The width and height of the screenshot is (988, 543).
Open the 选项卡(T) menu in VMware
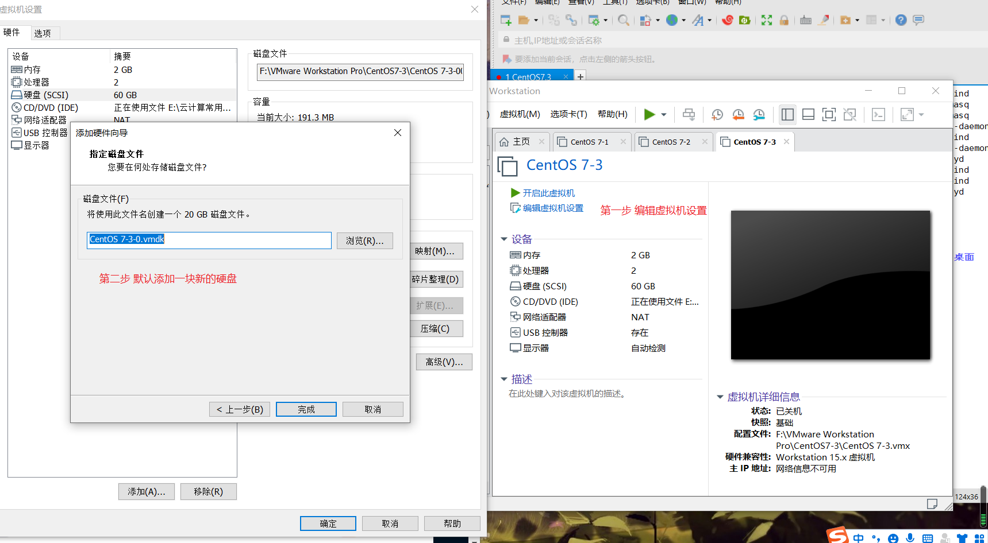click(x=568, y=114)
